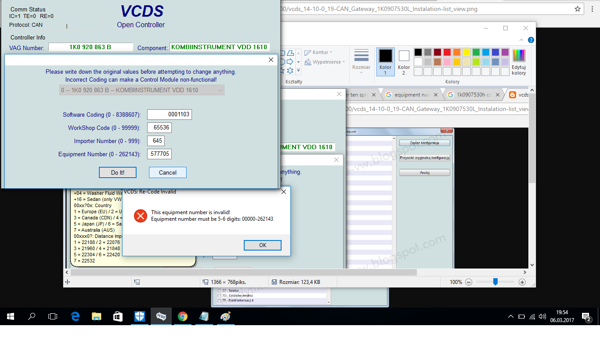The width and height of the screenshot is (600, 337).
Task: Open Task View on the taskbar
Action: point(53,316)
